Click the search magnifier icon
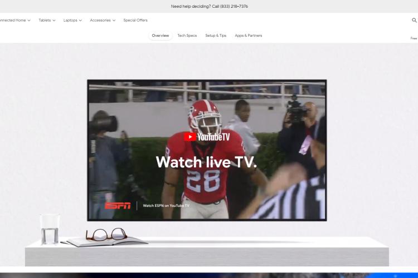The width and height of the screenshot is (418, 278). (414, 20)
